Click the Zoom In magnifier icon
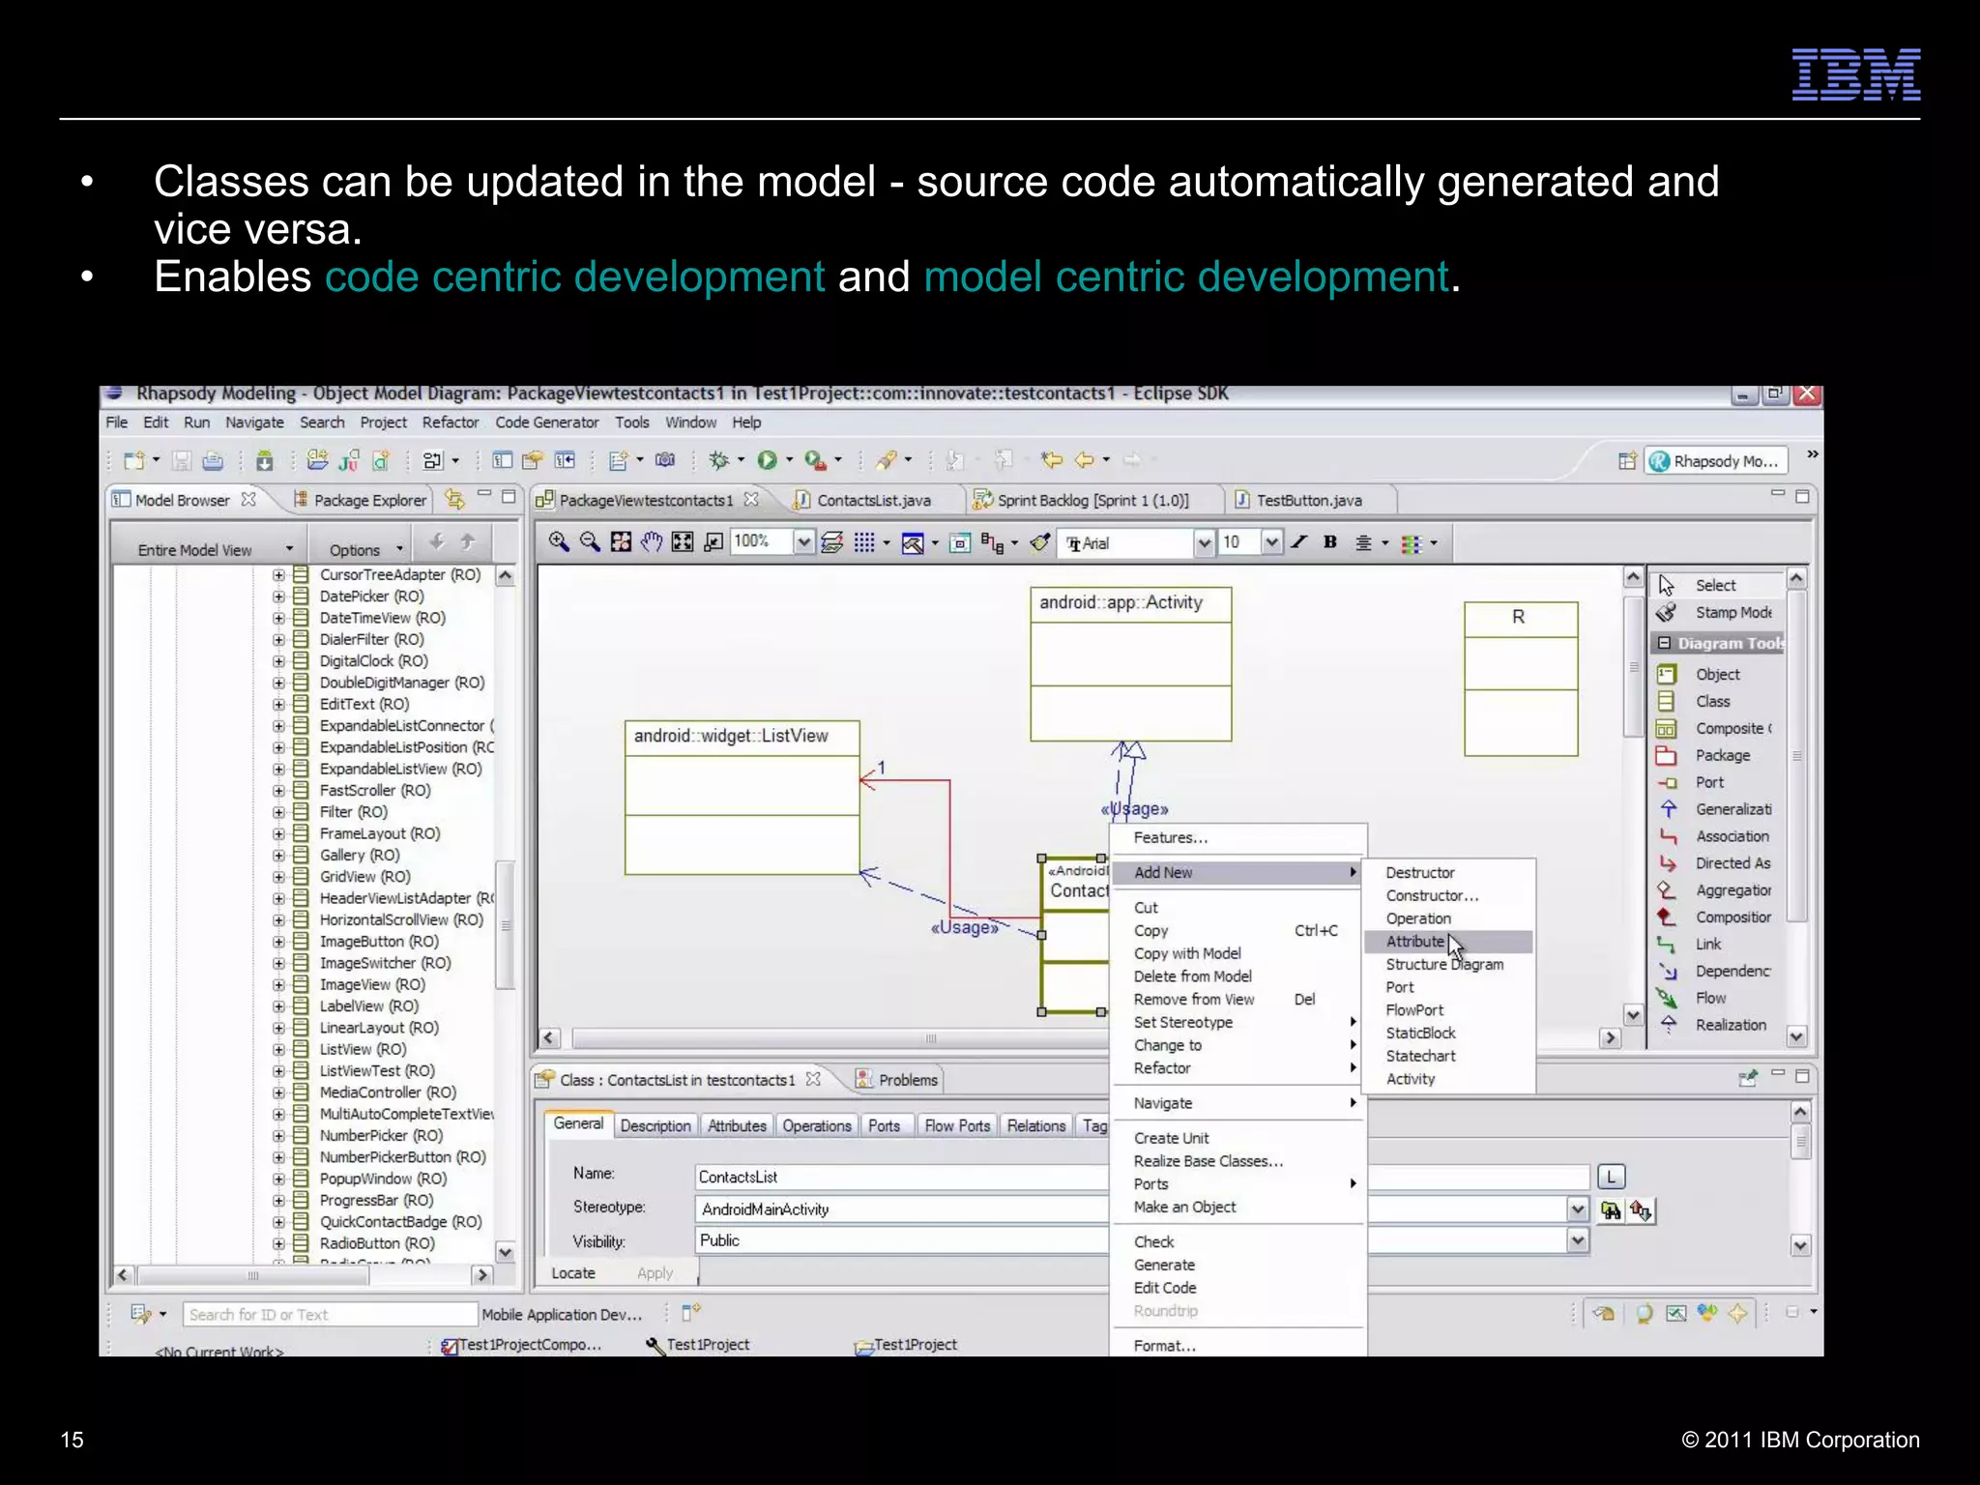 tap(559, 542)
